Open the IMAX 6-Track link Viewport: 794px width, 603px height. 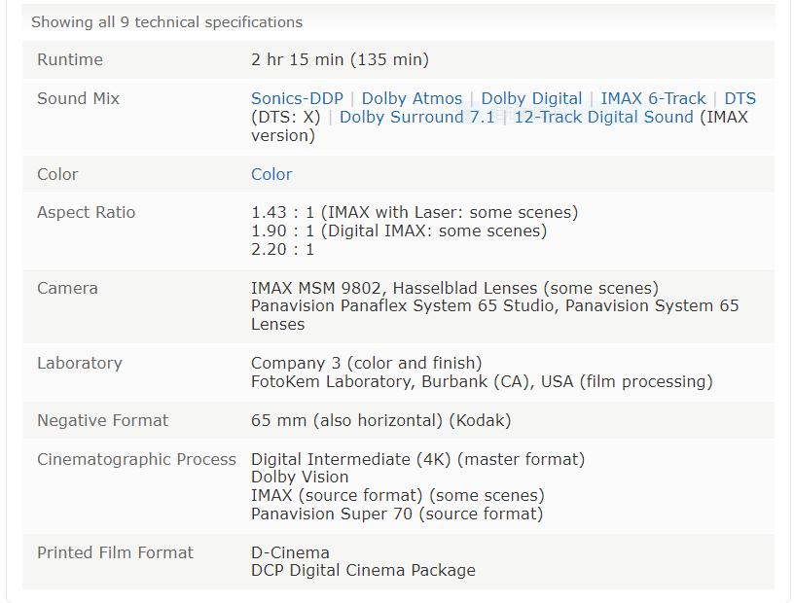pyautogui.click(x=653, y=98)
